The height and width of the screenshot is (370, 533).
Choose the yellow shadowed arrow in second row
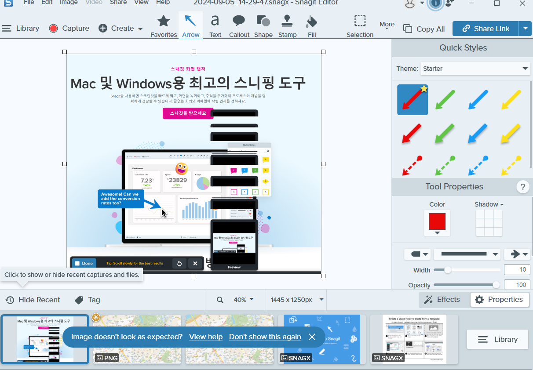click(x=511, y=133)
